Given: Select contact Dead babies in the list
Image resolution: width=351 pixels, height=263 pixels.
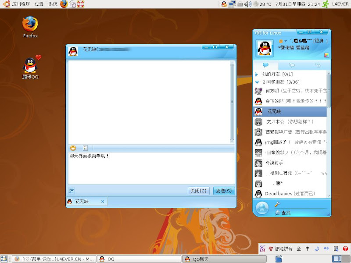Looking at the screenshot, I should 290,193.
